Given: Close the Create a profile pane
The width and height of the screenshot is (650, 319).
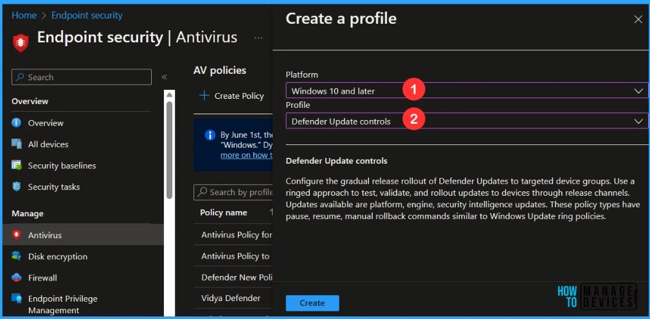Looking at the screenshot, I should coord(638,19).
